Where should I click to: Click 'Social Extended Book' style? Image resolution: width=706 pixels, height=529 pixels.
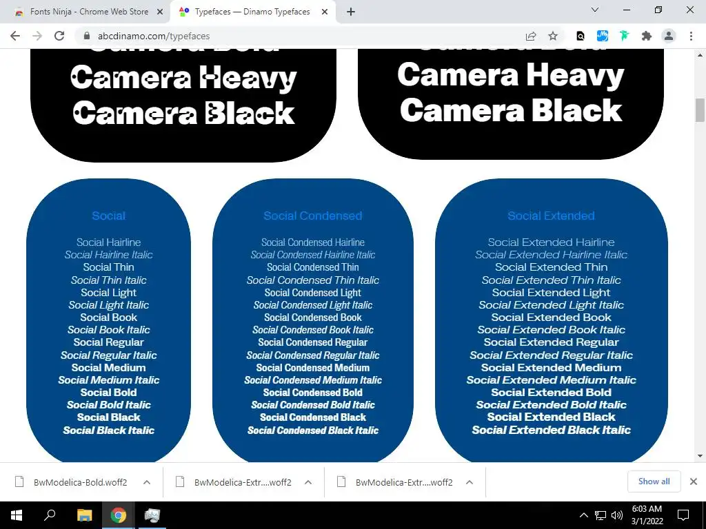pos(551,317)
